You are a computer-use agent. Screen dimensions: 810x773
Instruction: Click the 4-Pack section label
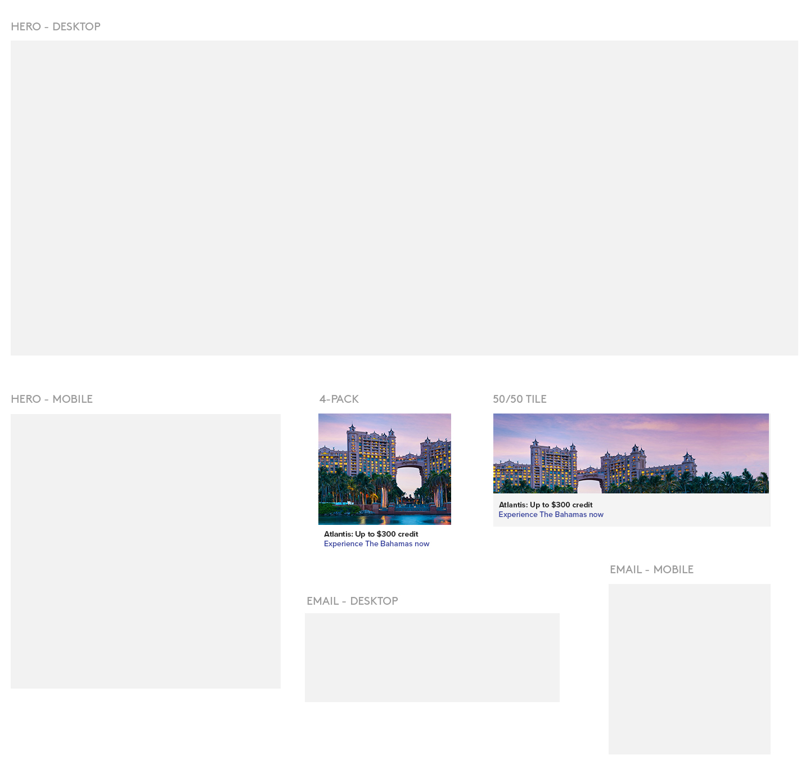click(x=339, y=399)
